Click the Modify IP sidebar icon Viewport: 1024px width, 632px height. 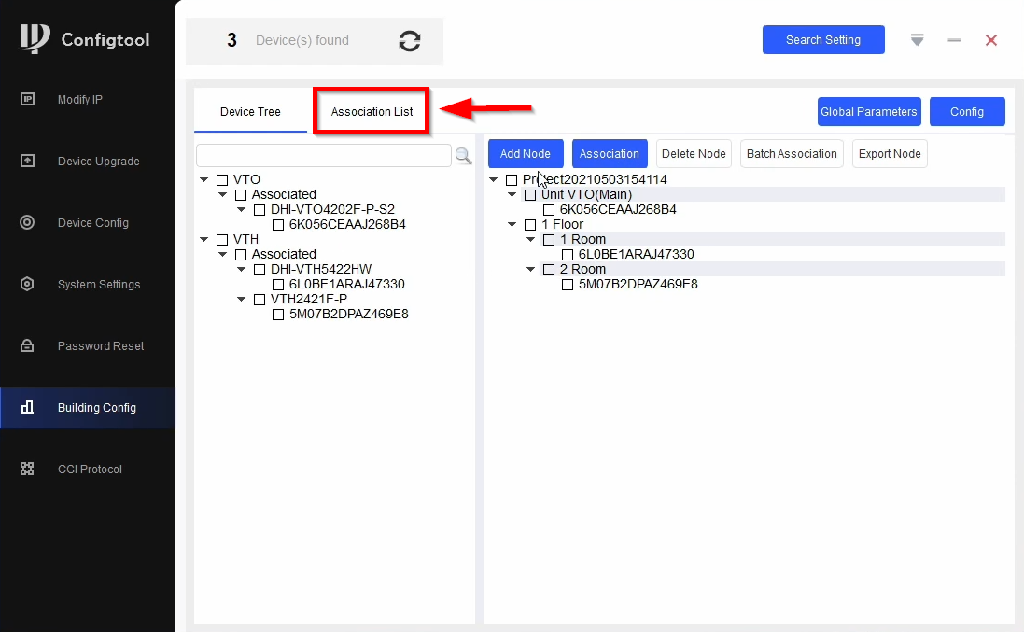[27, 100]
